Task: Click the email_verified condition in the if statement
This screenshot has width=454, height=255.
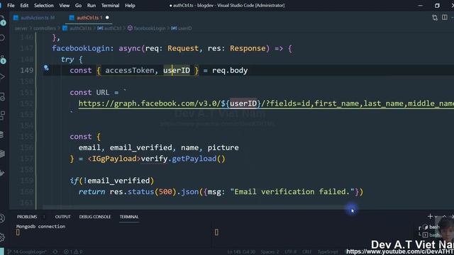Action: [118, 181]
